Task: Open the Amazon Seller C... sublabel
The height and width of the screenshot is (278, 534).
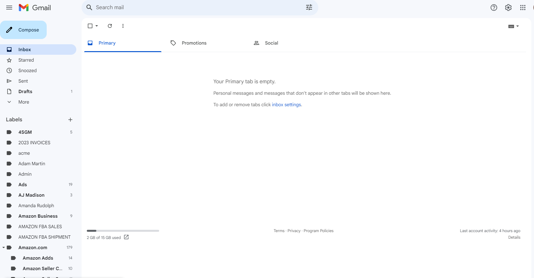Action: coord(38,268)
